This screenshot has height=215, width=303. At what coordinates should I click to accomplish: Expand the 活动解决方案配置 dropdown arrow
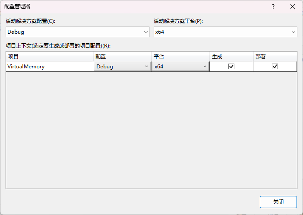tap(145, 32)
